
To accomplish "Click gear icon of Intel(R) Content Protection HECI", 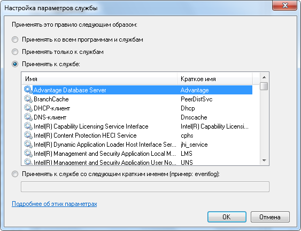I will [28, 135].
